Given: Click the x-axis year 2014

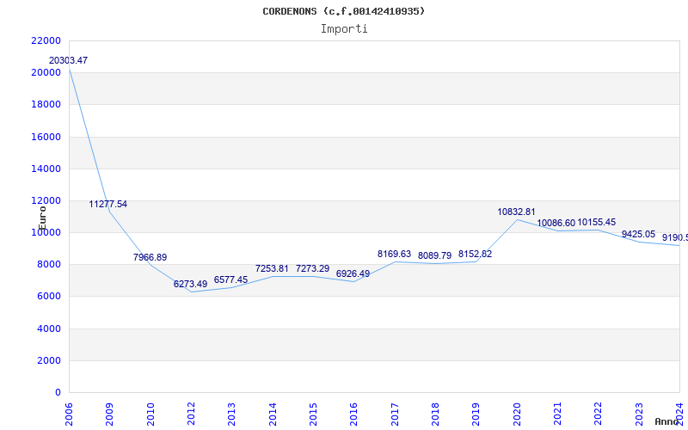Looking at the screenshot, I should coord(273,415).
